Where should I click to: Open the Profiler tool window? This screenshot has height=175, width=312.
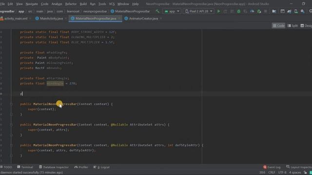click(x=81, y=167)
